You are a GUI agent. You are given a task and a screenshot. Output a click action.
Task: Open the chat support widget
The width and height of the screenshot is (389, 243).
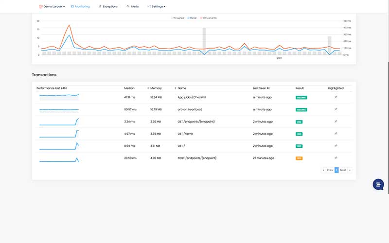coord(378,185)
